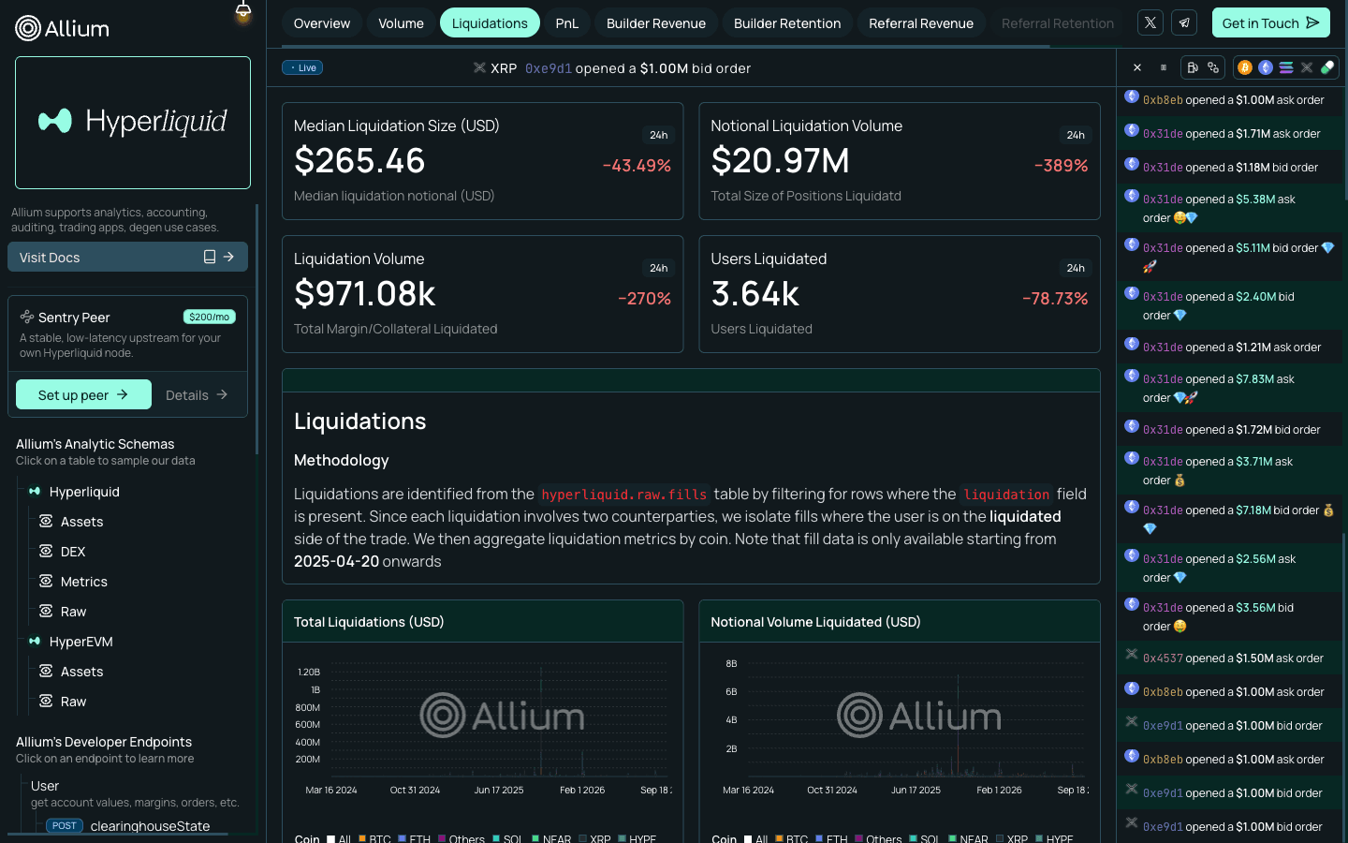The height and width of the screenshot is (843, 1348).
Task: Click the linked-circles filter icon in feed toolbar
Action: click(1213, 67)
